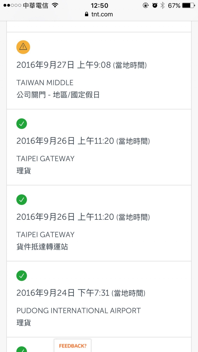Select the 2016年9月24日 下午7:31 timestamp
Screen dimensions: 198x352
pyautogui.click(x=63, y=293)
